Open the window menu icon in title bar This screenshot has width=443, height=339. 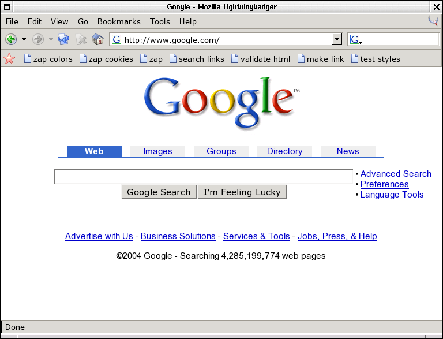point(7,6)
